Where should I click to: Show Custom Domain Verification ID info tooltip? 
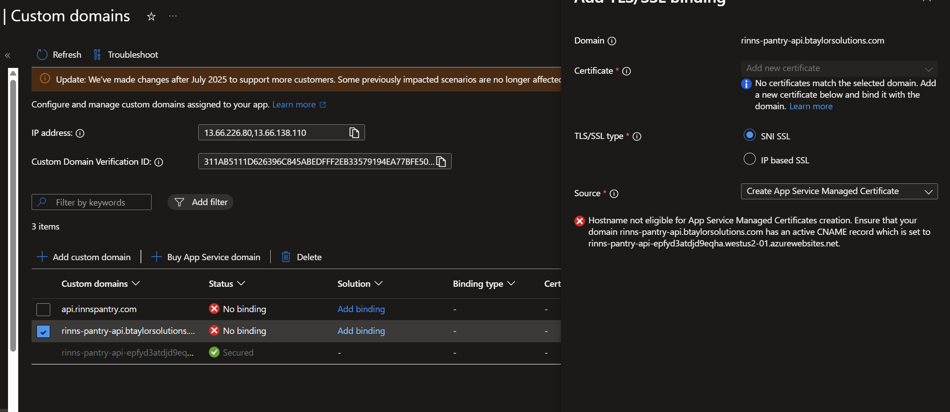point(159,162)
